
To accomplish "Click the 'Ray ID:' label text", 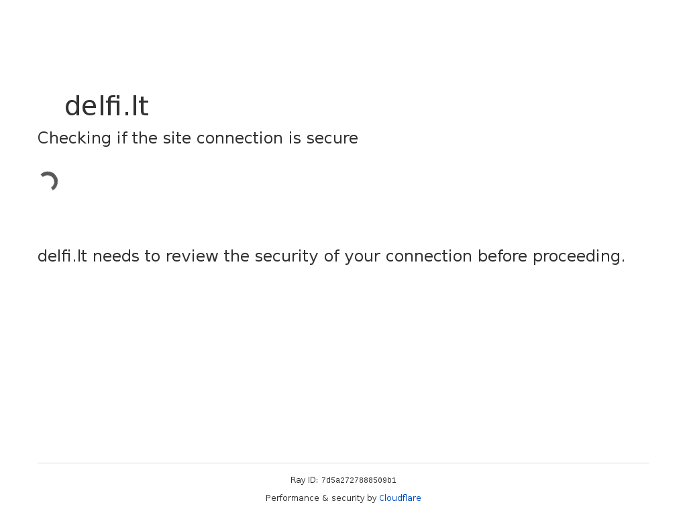I will pyautogui.click(x=305, y=480).
